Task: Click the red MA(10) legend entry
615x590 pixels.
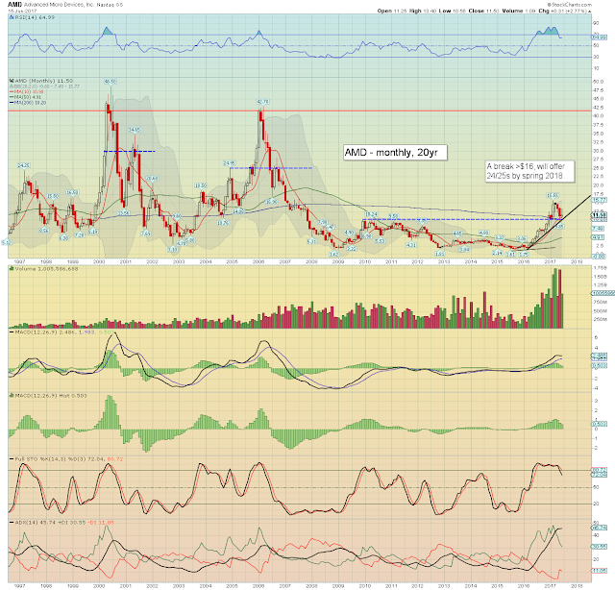Action: [27, 92]
